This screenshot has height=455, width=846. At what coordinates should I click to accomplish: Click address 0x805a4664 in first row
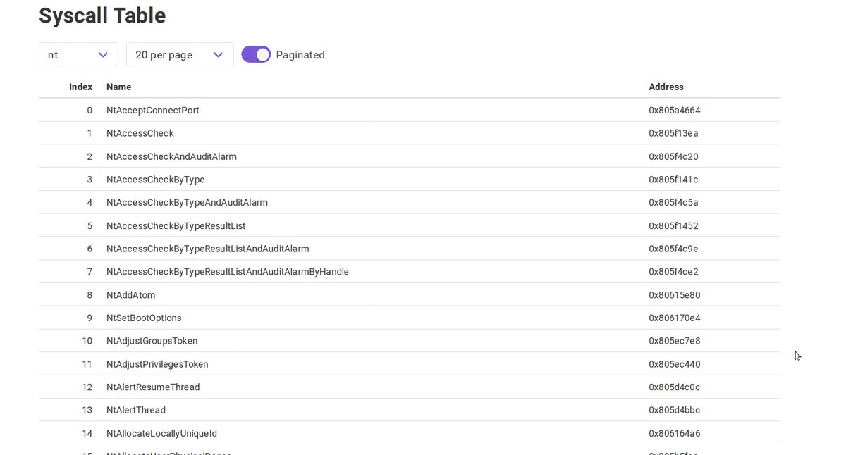[675, 111]
